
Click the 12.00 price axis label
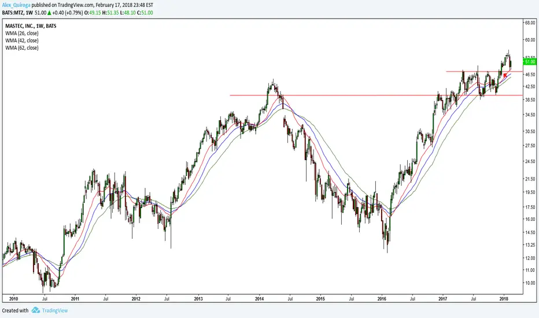pyautogui.click(x=530, y=258)
